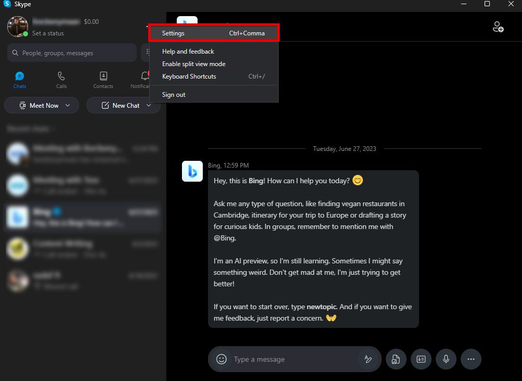Open the emoji picker in the message bar
Image resolution: width=522 pixels, height=381 pixels.
coord(221,359)
